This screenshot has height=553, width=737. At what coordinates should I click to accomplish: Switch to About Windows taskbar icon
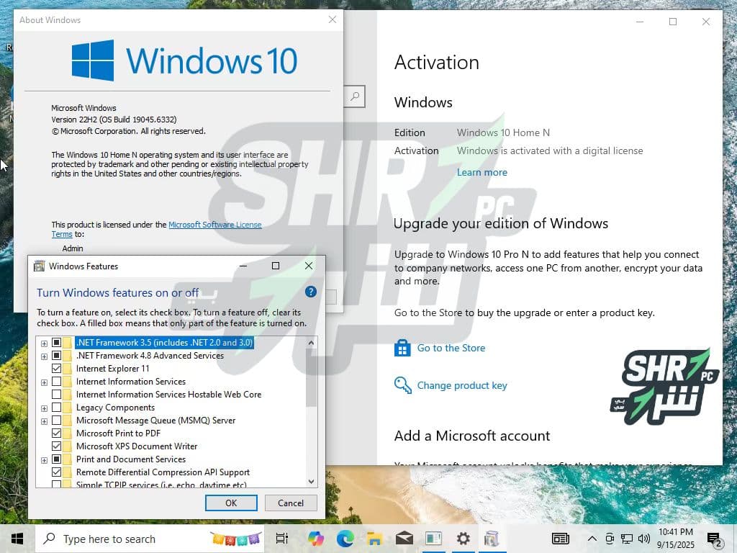click(433, 539)
